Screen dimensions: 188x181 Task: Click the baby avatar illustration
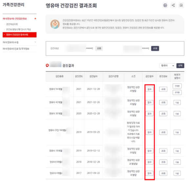tap(55, 24)
